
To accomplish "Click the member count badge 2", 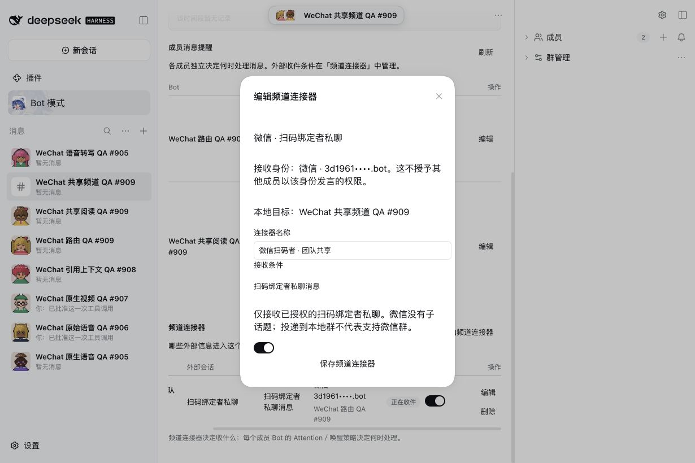I will [x=643, y=37].
